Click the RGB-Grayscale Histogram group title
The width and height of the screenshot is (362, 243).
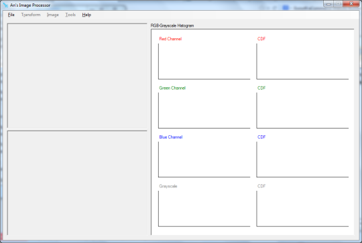(x=172, y=25)
